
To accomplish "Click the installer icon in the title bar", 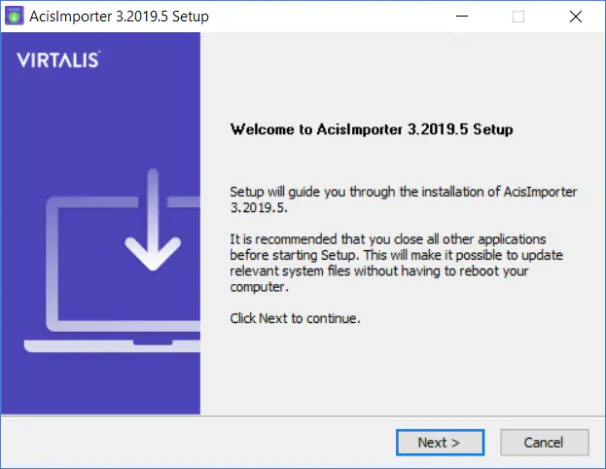I will tap(15, 17).
